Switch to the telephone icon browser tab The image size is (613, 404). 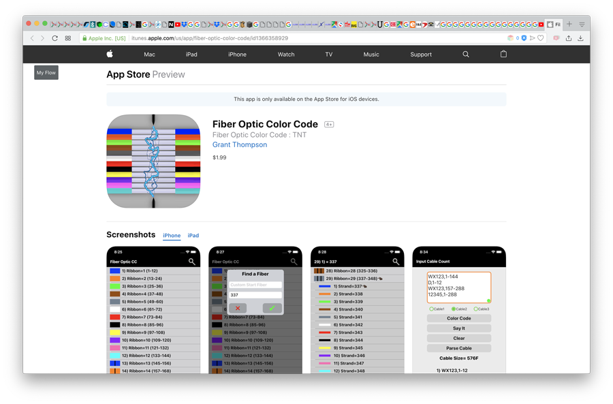point(431,25)
